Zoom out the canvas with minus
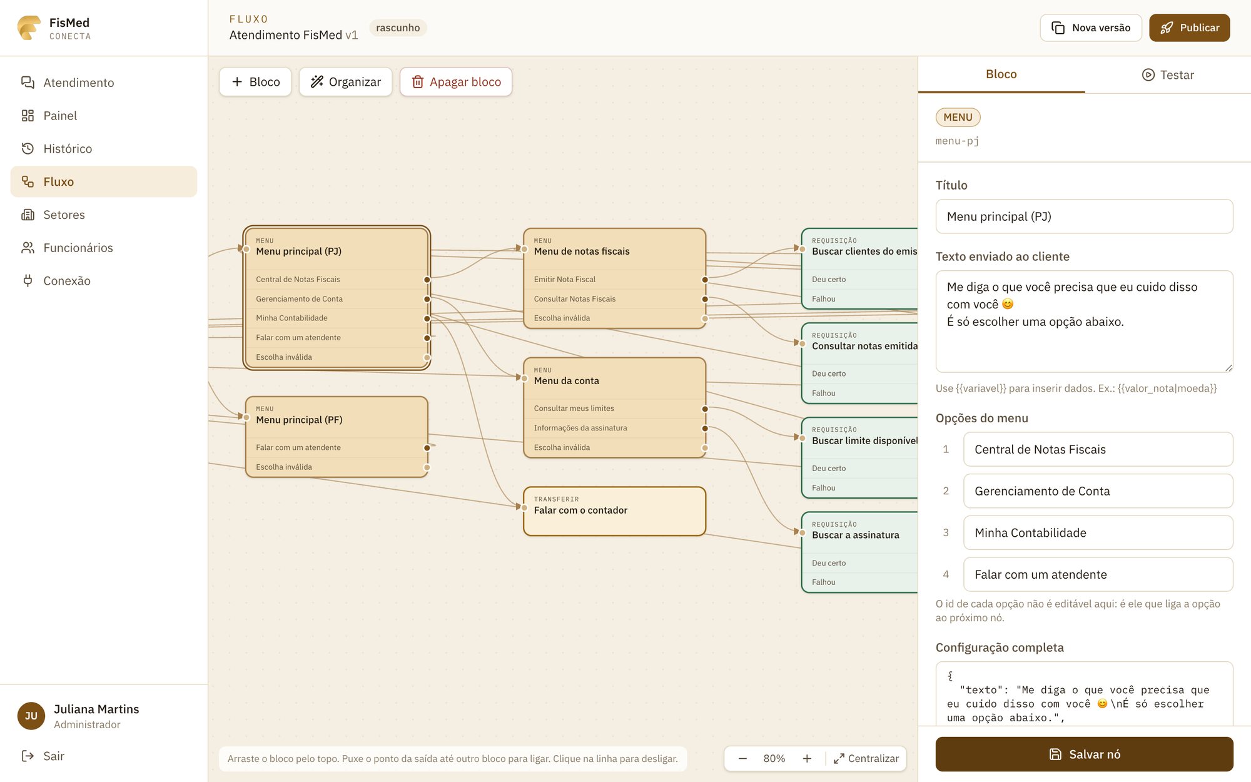 coord(742,759)
